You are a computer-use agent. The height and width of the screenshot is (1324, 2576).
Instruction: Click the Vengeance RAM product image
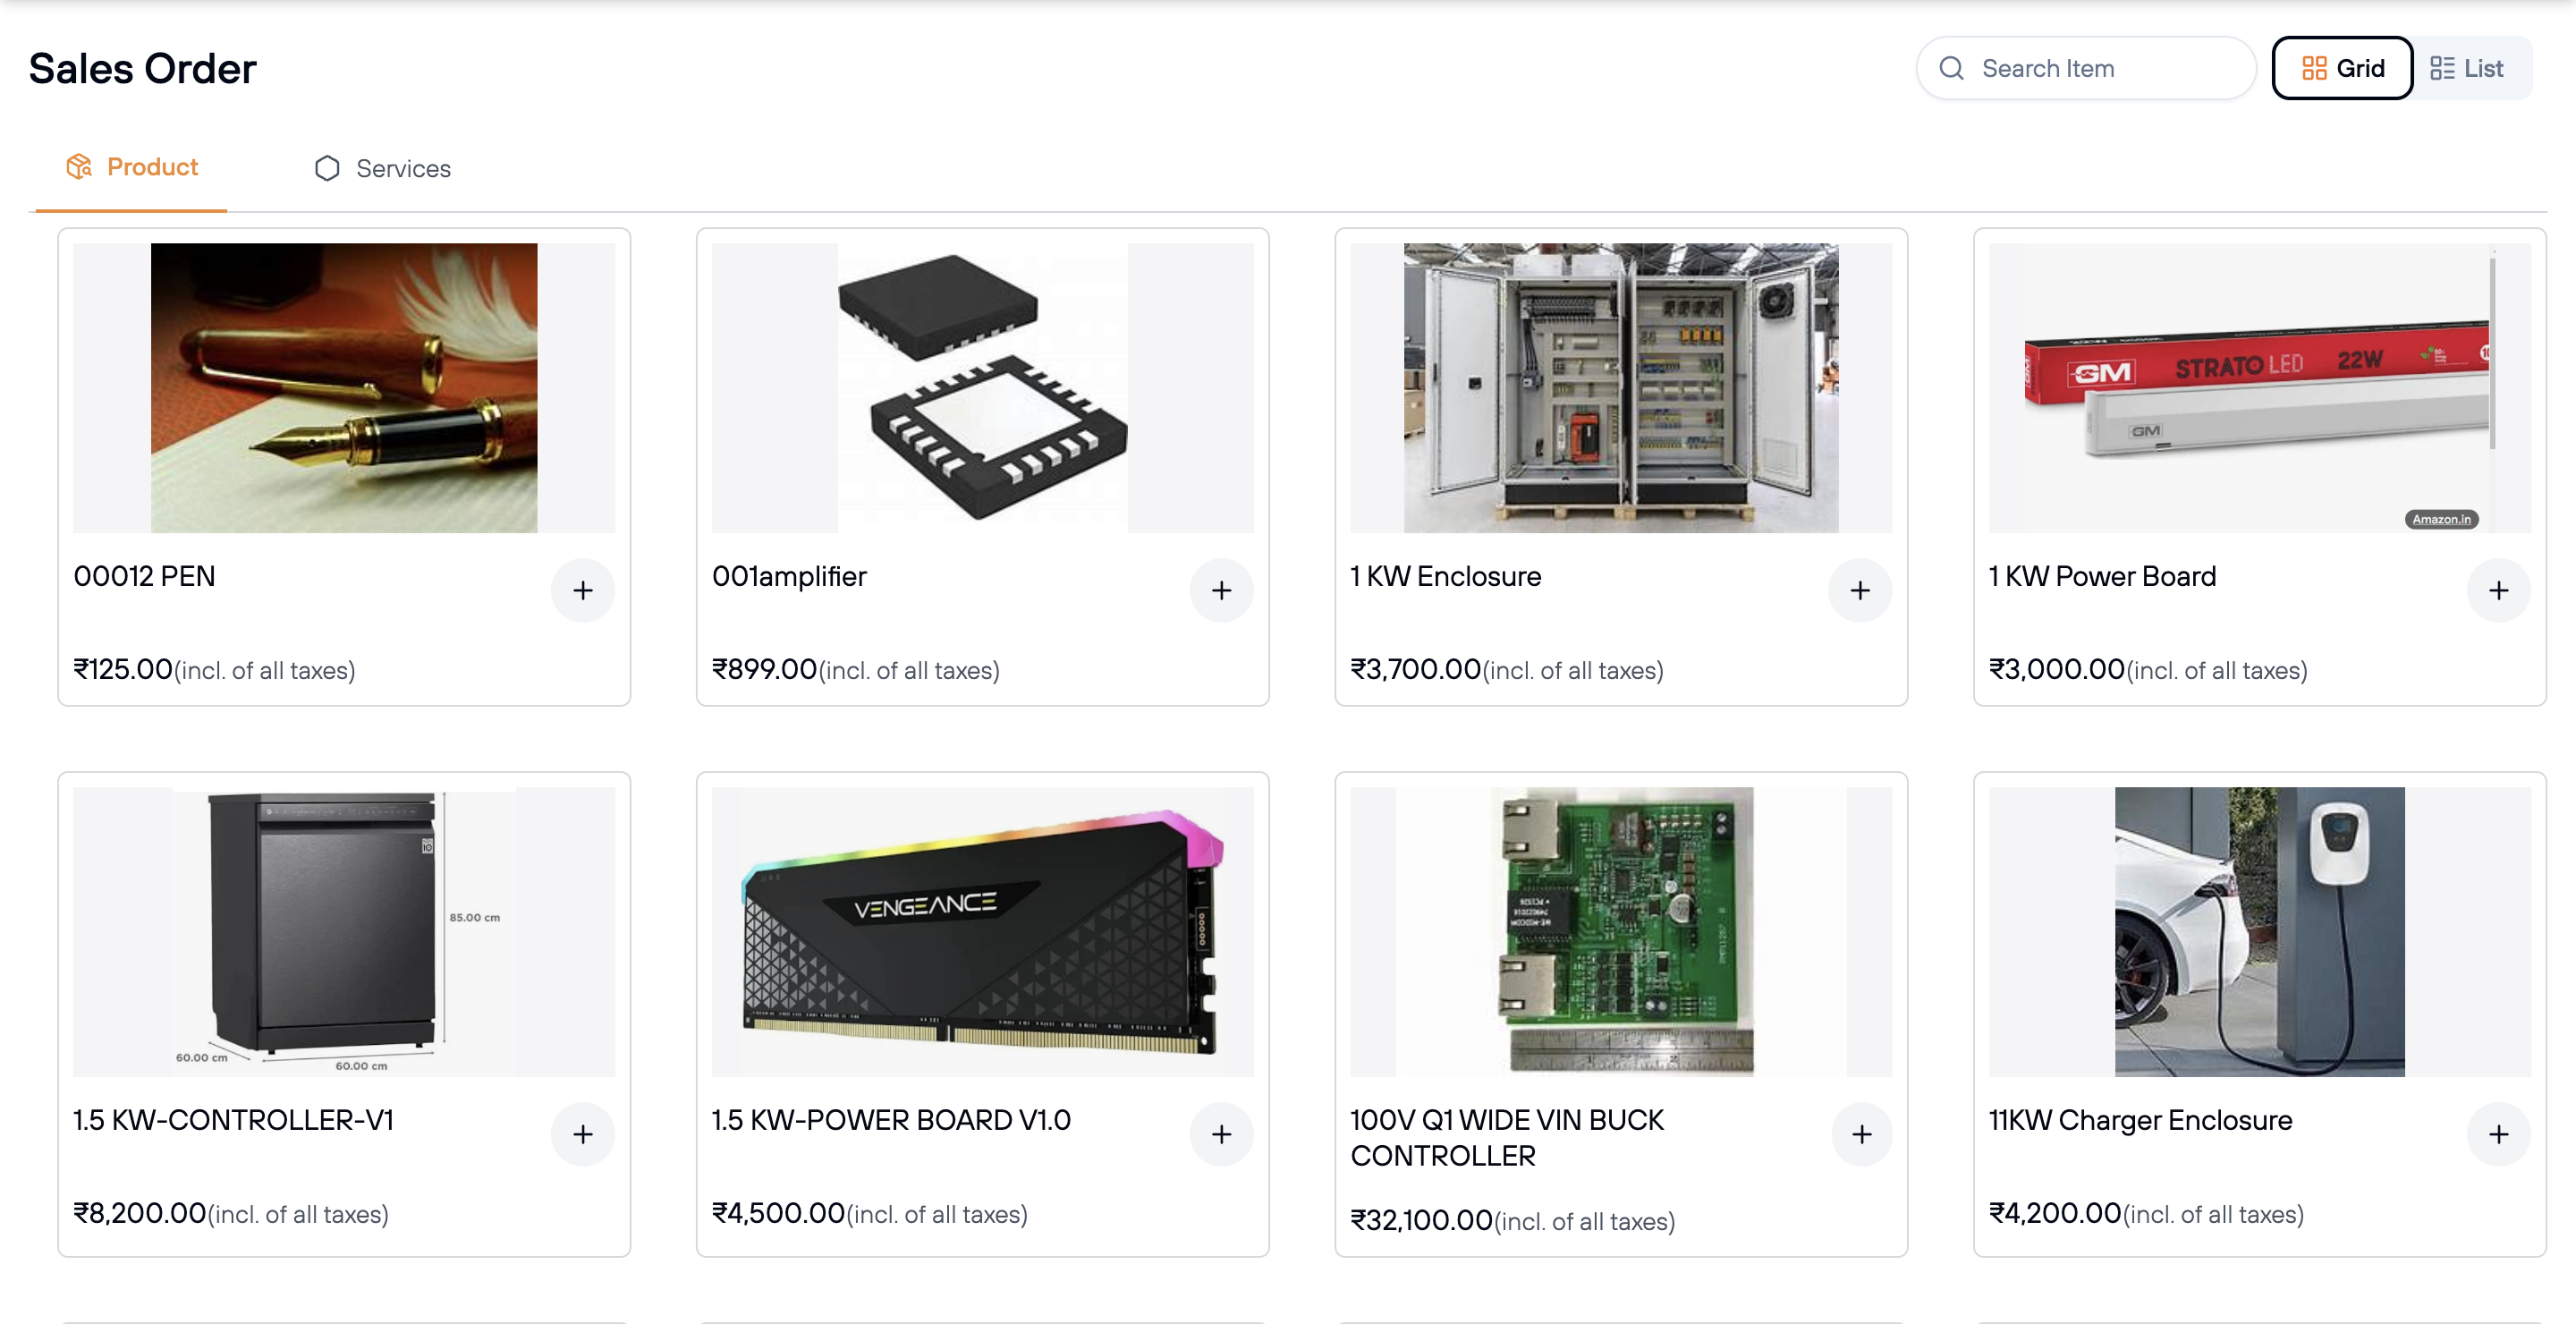click(x=982, y=932)
